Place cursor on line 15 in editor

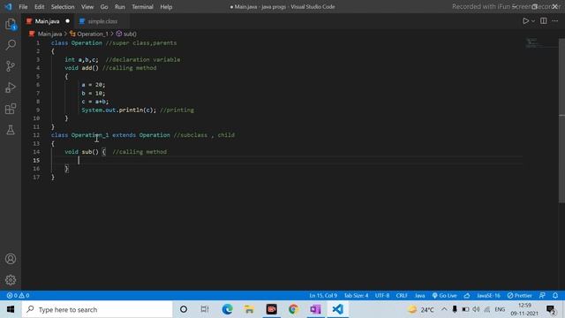click(287, 161)
